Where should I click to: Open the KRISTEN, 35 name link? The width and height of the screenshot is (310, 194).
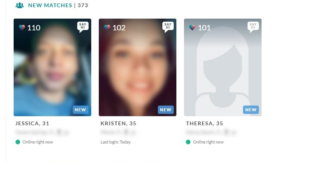click(118, 123)
